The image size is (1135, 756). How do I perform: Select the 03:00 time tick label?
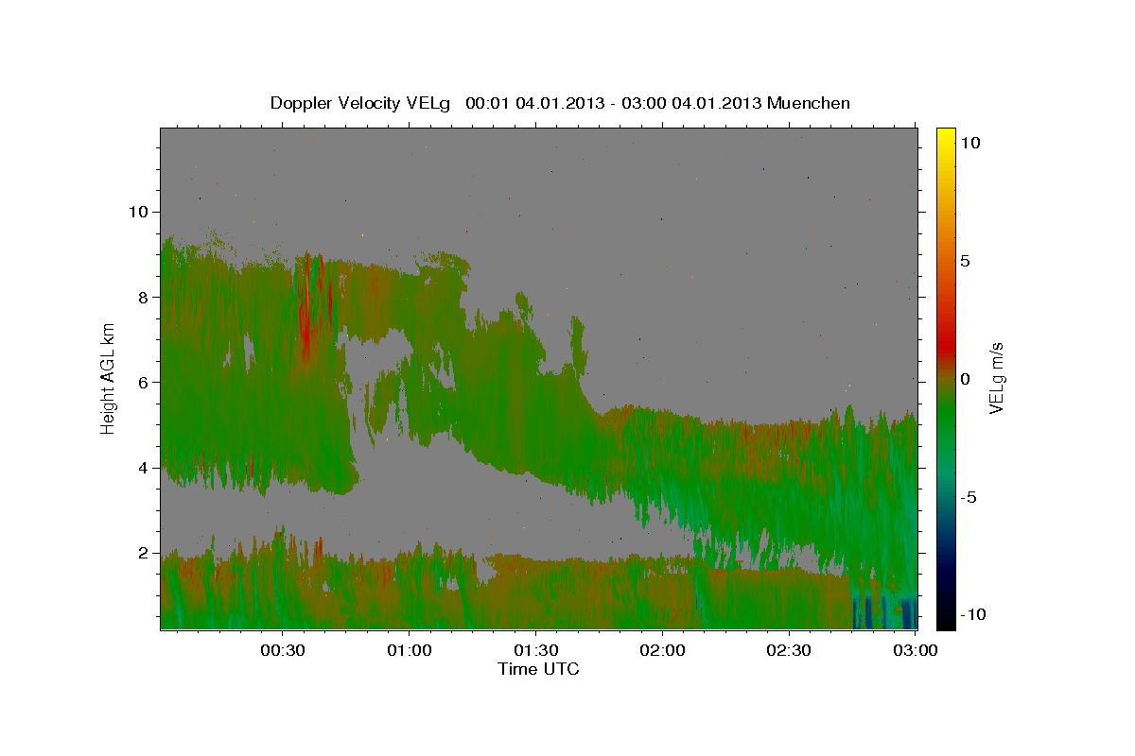(x=916, y=650)
